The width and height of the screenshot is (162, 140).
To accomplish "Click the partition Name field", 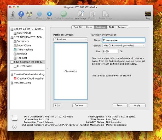I will 124,40.
